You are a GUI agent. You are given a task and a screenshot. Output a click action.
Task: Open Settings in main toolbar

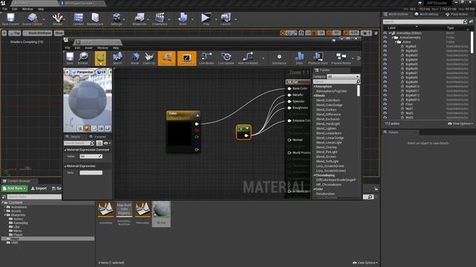pyautogui.click(x=116, y=19)
